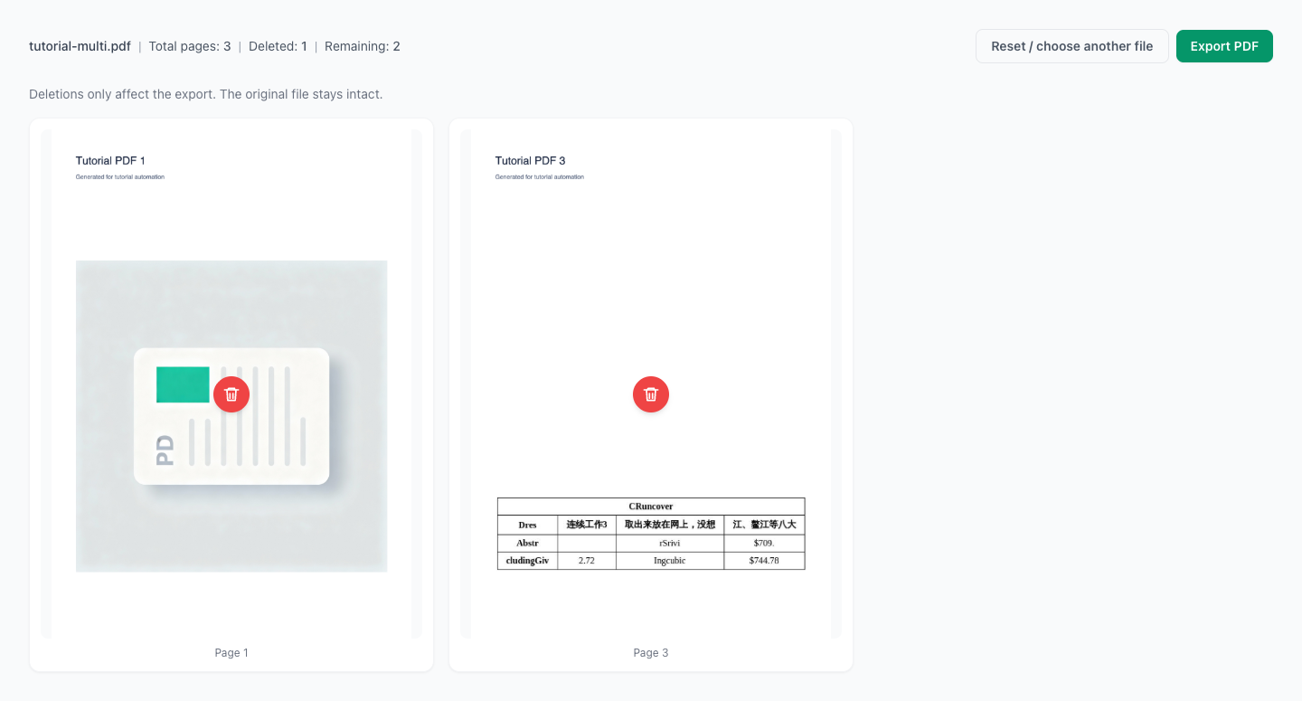Screen dimensions: 1302x701
Task: Click the Tutorial PDF 3 heading in preview
Action: click(x=530, y=161)
